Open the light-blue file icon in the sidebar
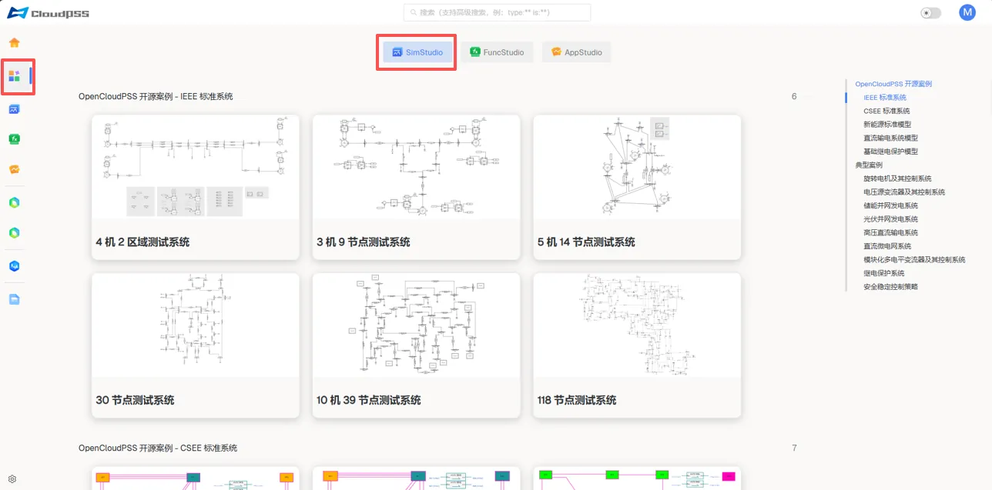The image size is (992, 490). tap(14, 299)
